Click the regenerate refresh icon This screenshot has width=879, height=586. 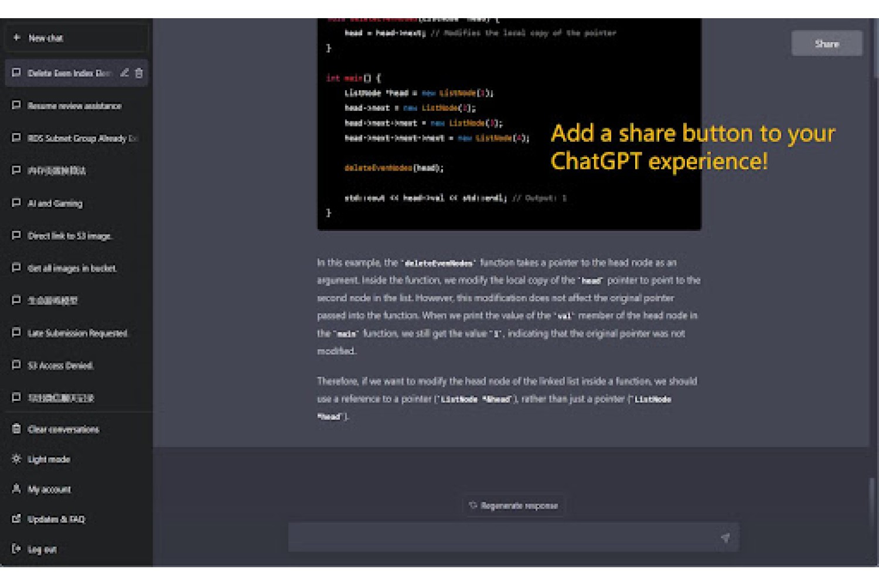(x=473, y=505)
